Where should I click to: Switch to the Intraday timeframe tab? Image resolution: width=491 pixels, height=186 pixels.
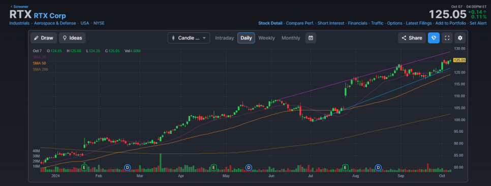tap(225, 38)
